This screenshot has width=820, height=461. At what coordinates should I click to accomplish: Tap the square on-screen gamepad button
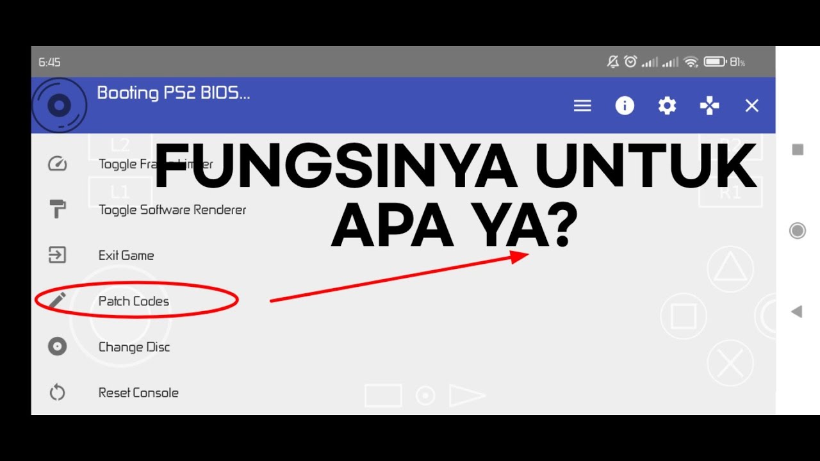(684, 316)
